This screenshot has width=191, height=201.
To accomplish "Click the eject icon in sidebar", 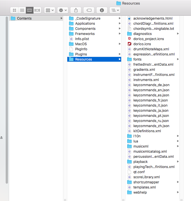I will pos(1,138).
